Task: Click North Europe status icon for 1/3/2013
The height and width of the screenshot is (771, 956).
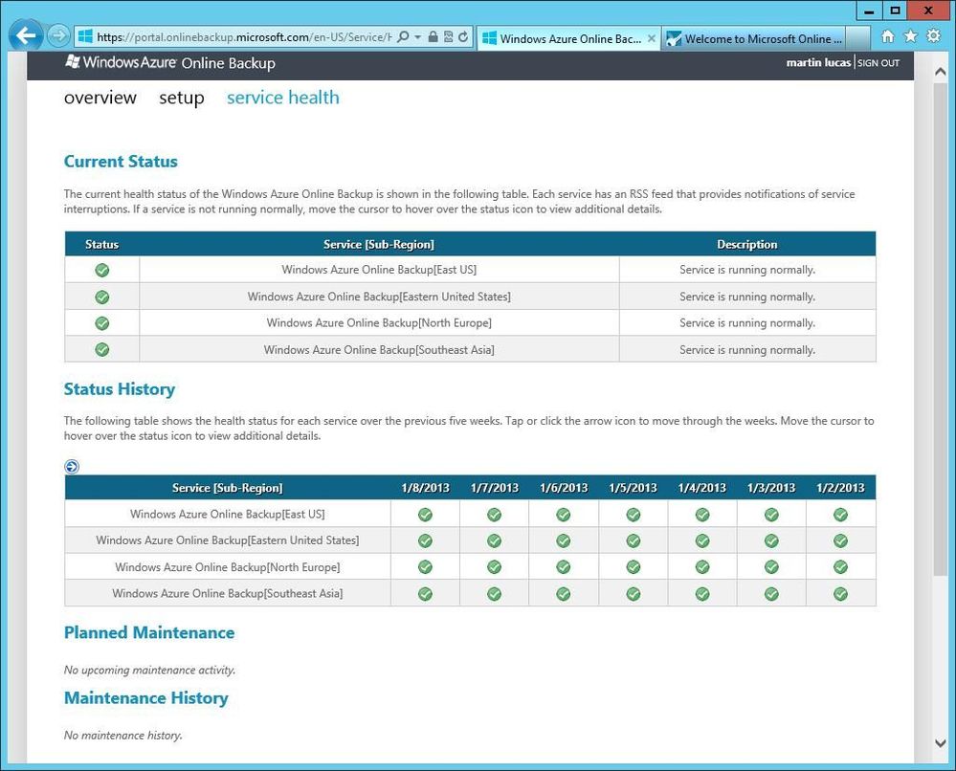Action: tap(771, 567)
